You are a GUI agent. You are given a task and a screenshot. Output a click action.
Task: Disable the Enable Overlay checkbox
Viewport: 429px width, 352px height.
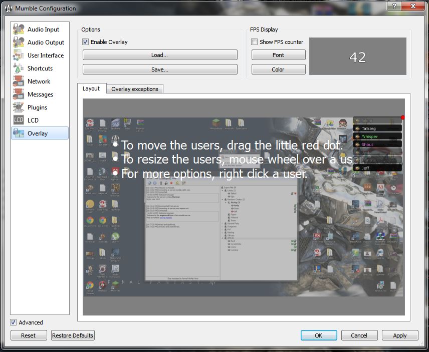point(86,42)
